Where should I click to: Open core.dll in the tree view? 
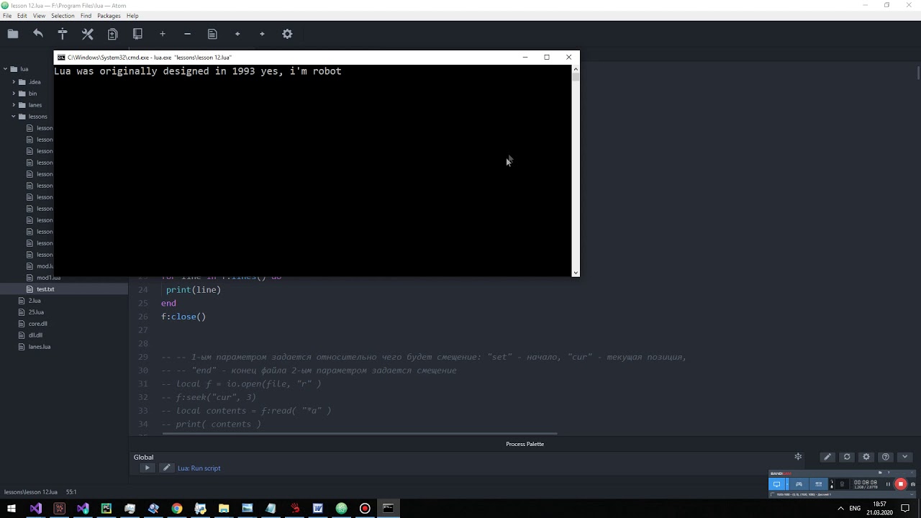37,324
